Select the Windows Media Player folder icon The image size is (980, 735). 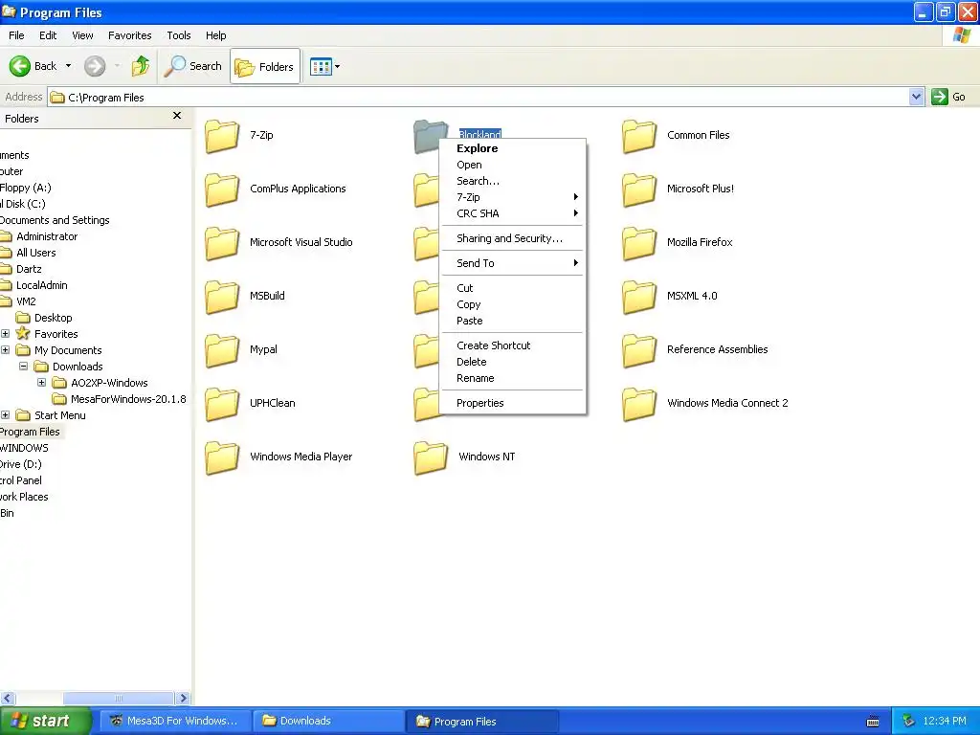tap(222, 458)
